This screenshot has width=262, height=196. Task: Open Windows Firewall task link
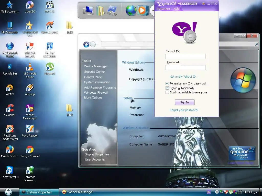[x=96, y=92]
